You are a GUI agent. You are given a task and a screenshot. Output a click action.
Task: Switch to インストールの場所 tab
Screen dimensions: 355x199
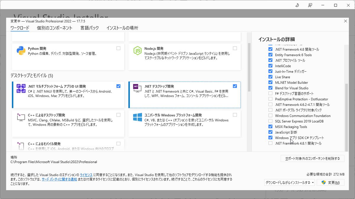coord(122,28)
